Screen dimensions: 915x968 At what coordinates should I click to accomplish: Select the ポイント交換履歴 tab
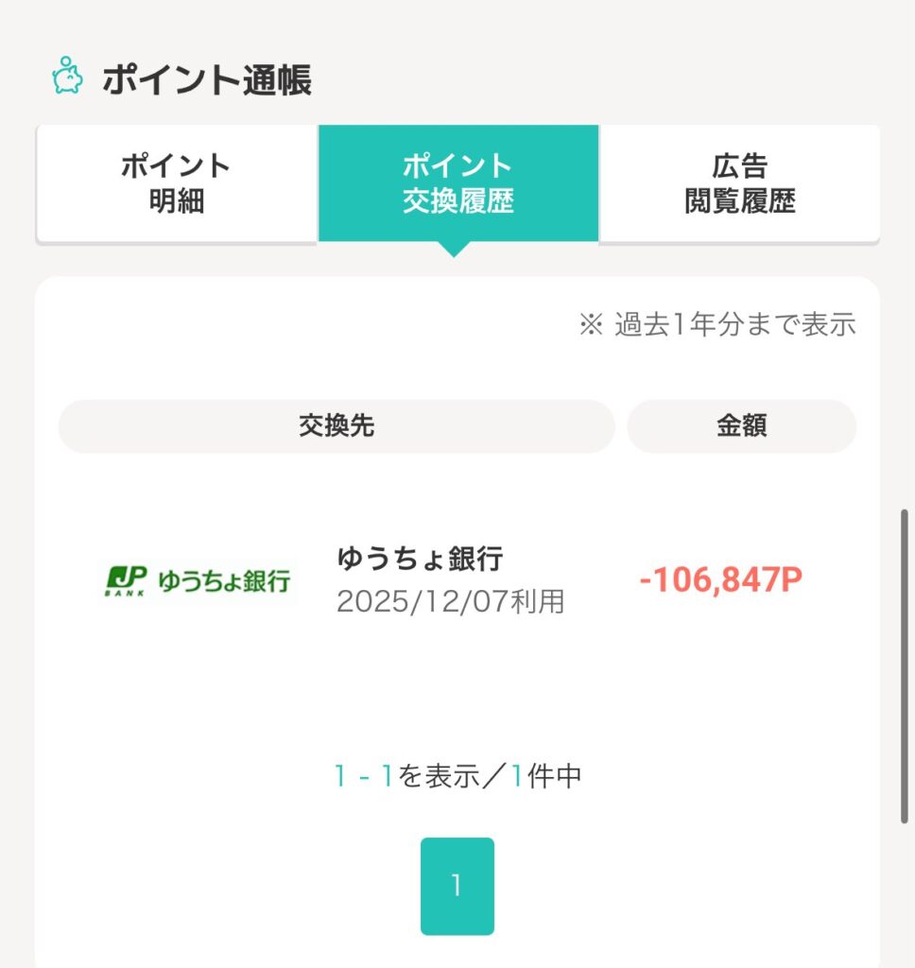[457, 183]
